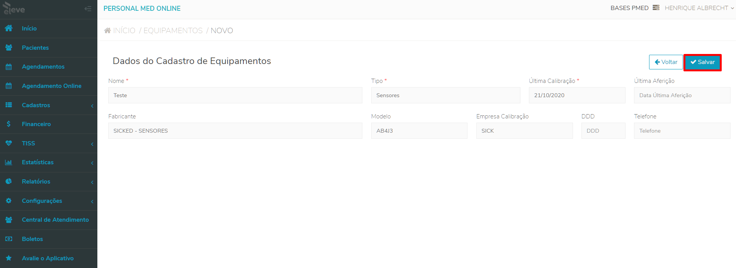Go to EQUIPAMENTOS breadcrumb link
Image resolution: width=736 pixels, height=268 pixels.
[173, 30]
